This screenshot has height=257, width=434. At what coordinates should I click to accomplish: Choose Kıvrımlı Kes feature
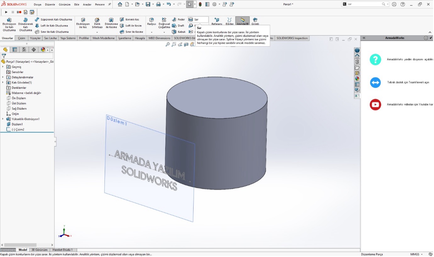(x=129, y=19)
